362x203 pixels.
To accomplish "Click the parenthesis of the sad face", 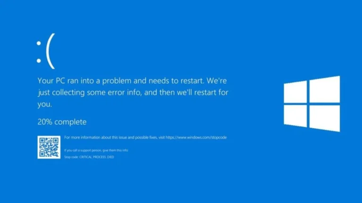I will [50, 51].
